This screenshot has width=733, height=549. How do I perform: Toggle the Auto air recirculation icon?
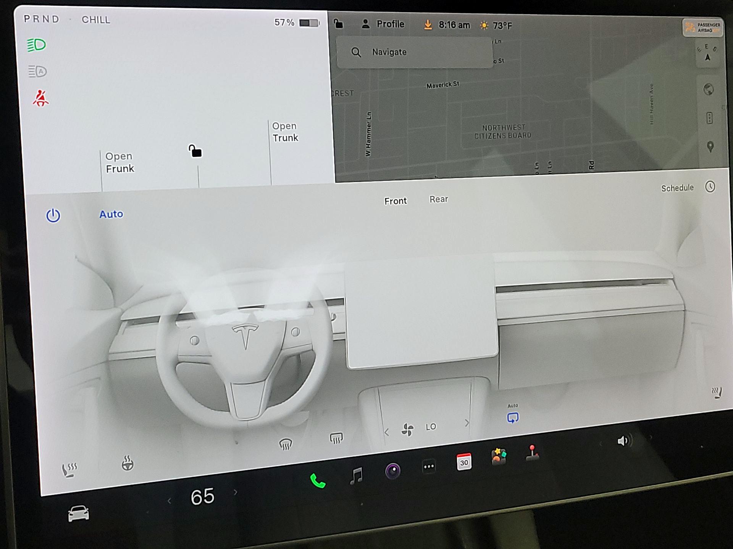click(513, 418)
